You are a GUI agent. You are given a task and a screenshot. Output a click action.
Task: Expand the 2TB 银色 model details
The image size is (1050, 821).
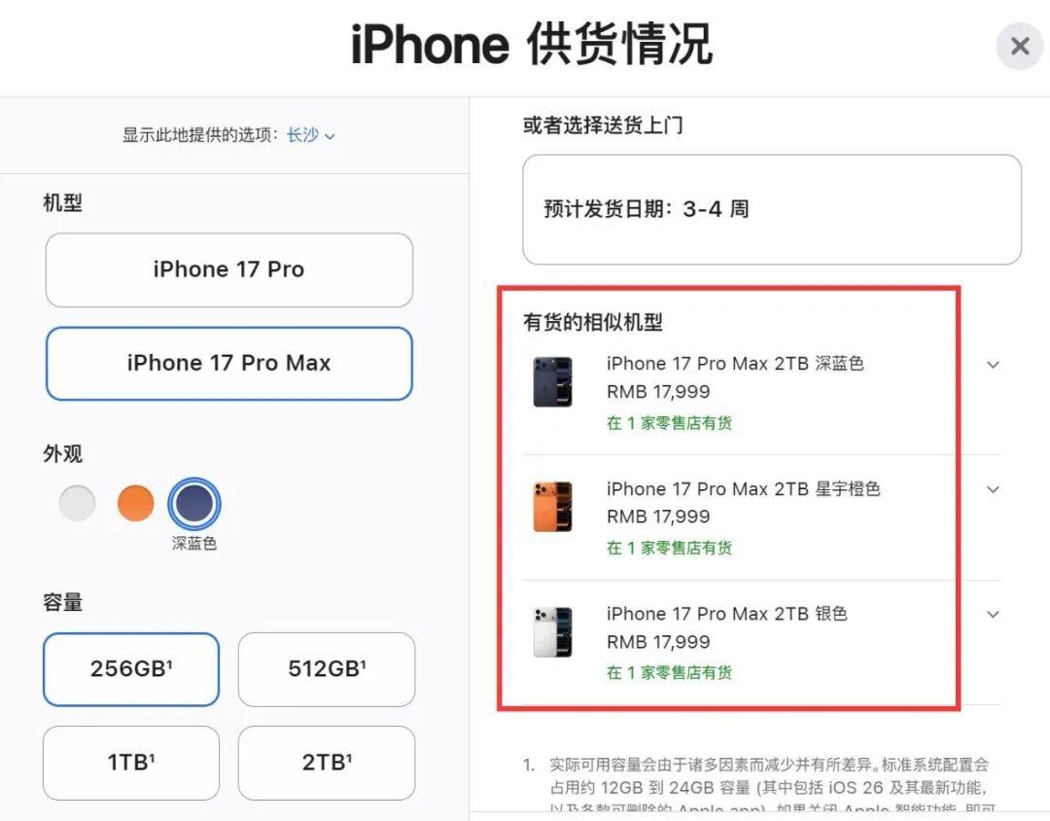[993, 614]
